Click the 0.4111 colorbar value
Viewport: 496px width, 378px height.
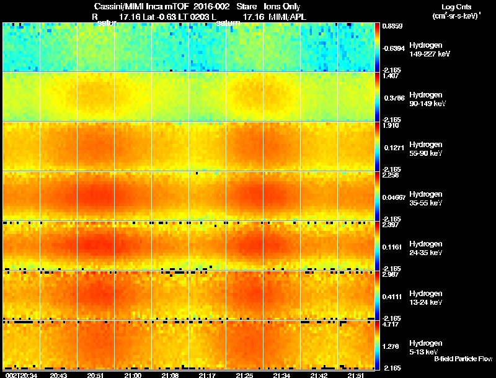[392, 297]
